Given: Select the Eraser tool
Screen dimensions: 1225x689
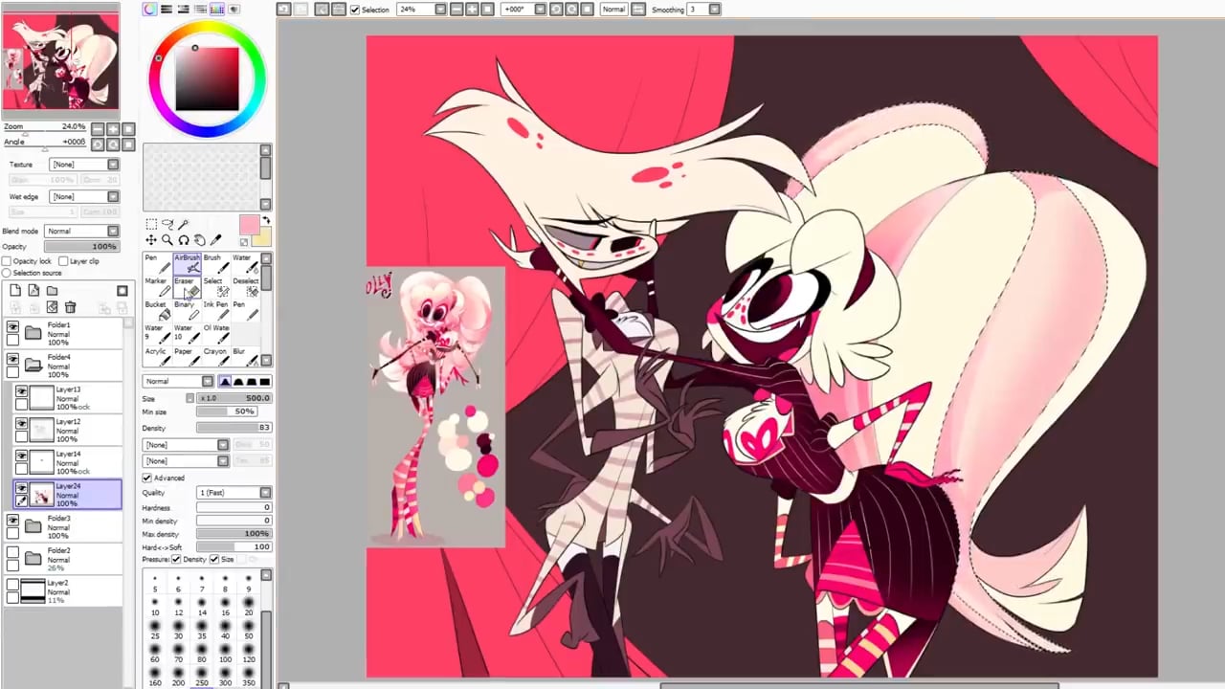Looking at the screenshot, I should coord(187,286).
